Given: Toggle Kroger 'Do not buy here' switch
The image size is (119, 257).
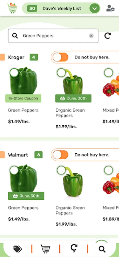Looking at the screenshot, I should [60, 57].
